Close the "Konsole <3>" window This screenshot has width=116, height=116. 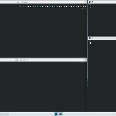click(x=86, y=60)
